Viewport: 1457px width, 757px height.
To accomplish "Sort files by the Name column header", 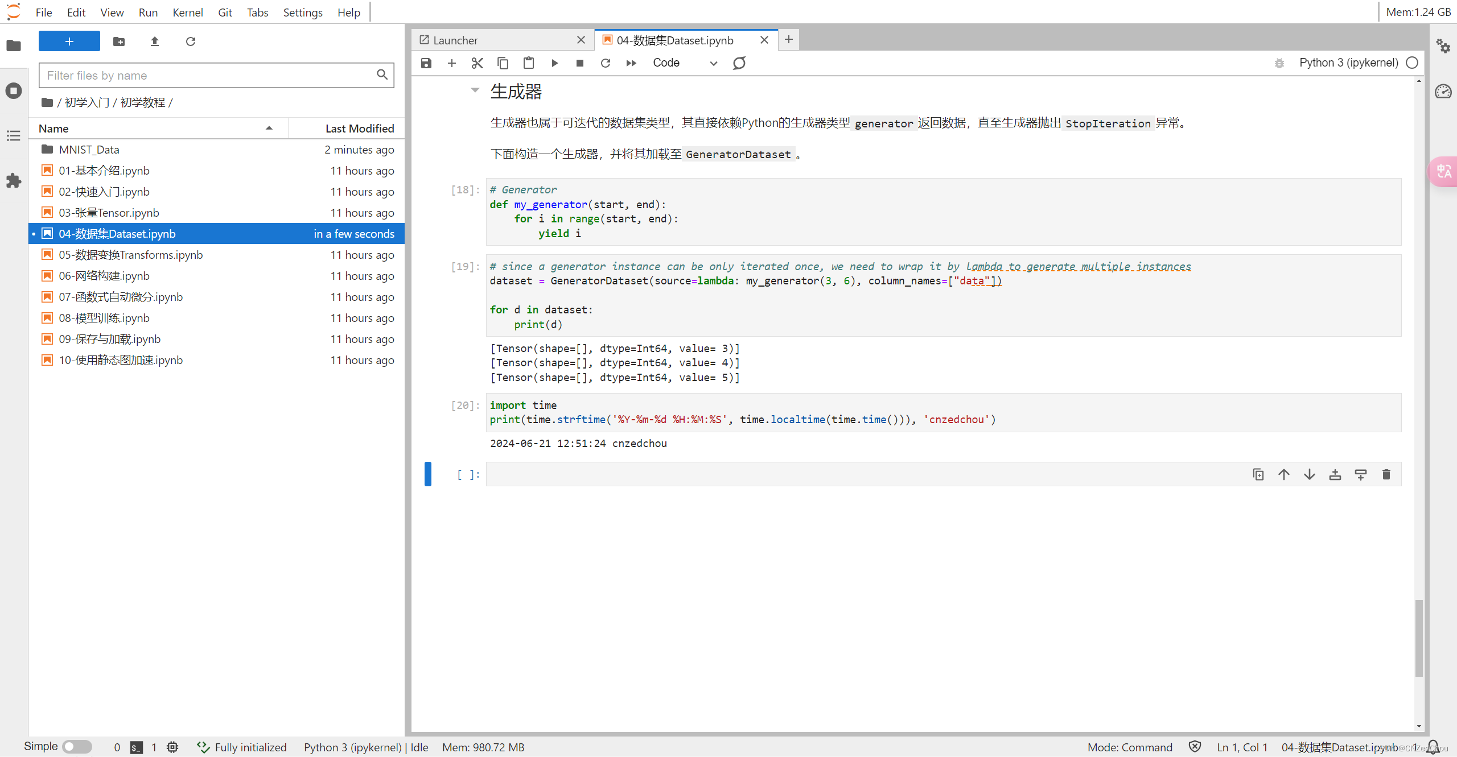I will point(53,129).
